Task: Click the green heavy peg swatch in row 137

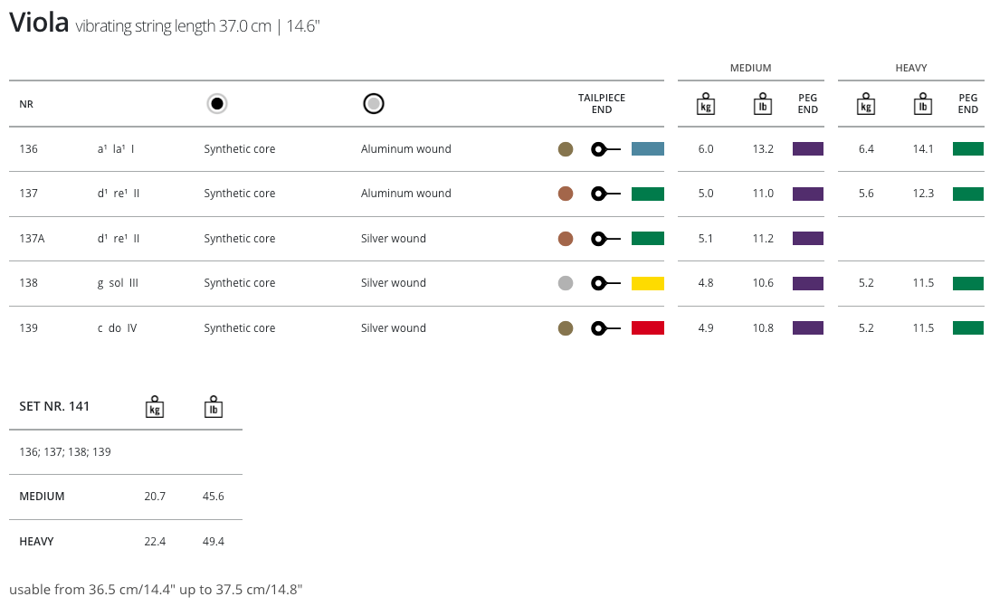Action: [x=967, y=194]
